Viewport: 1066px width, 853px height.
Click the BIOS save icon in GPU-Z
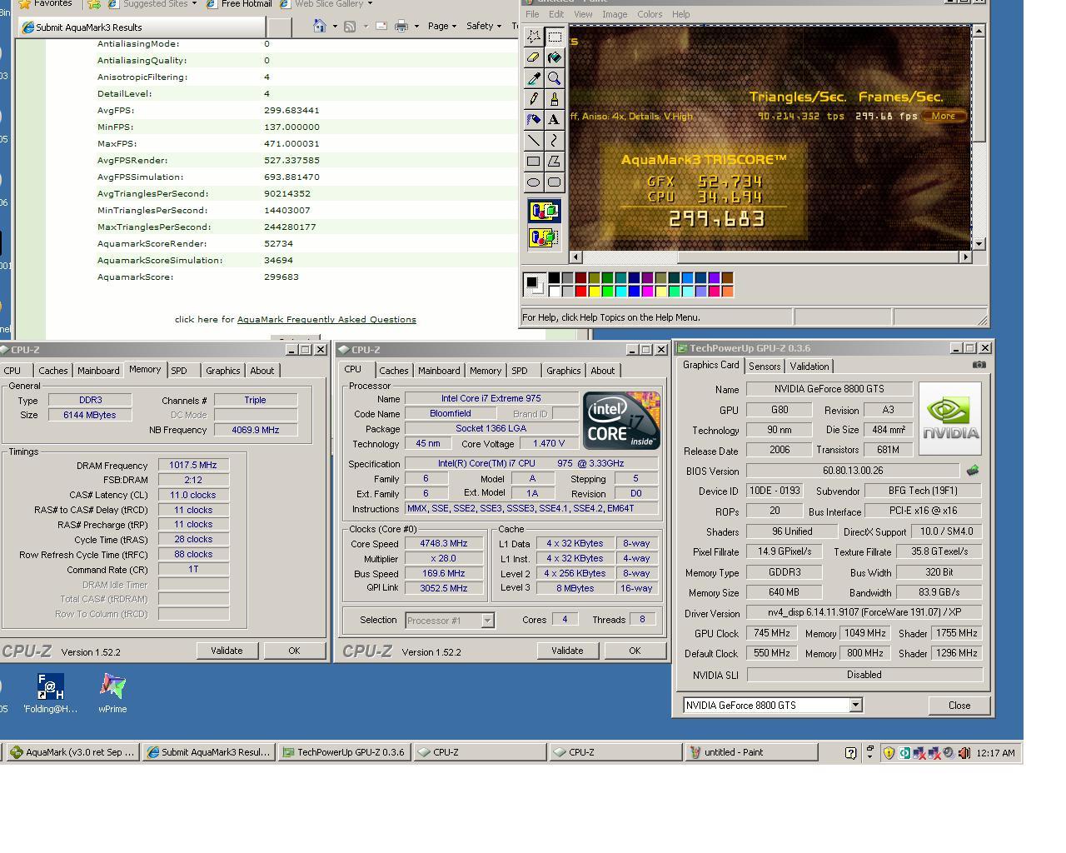pos(972,471)
